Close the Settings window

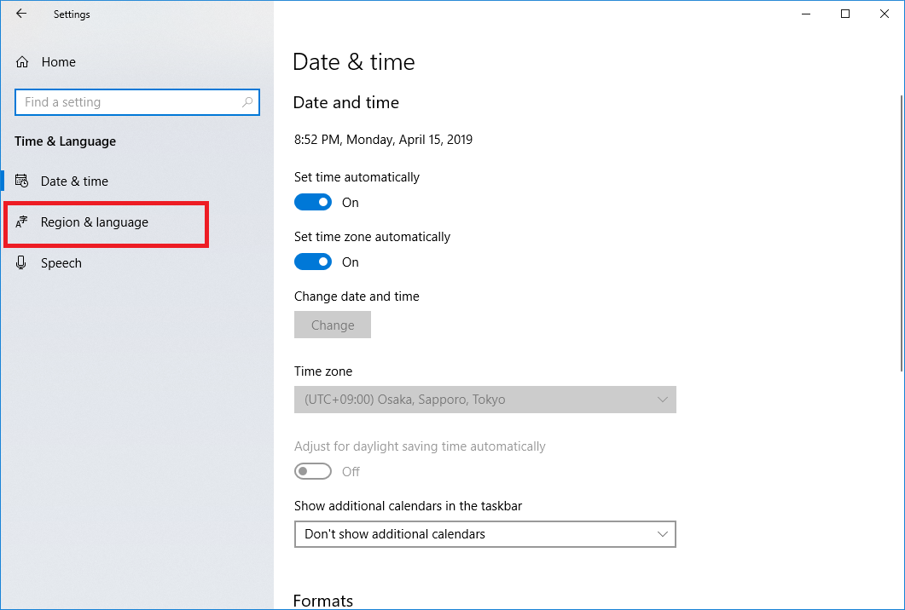885,14
